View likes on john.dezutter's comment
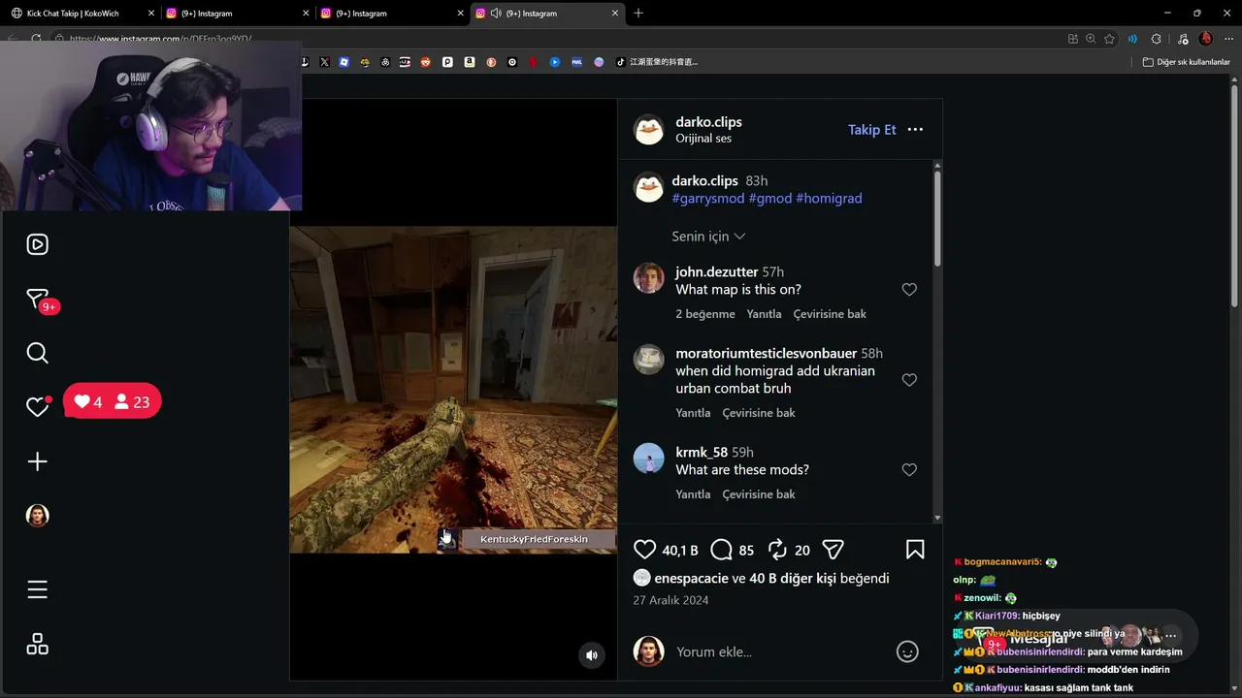The height and width of the screenshot is (698, 1242). coord(705,314)
